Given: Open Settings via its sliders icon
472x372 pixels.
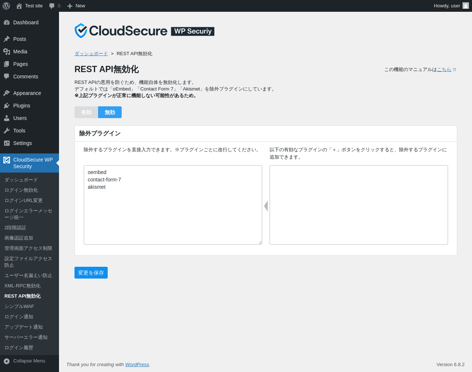Looking at the screenshot, I should [7, 143].
